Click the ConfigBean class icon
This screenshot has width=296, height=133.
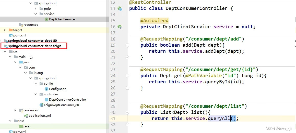click(x=46, y=89)
